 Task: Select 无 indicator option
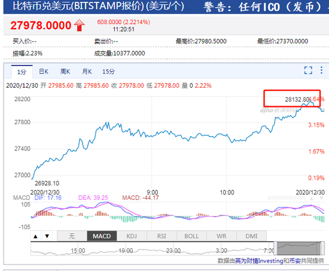pyautogui.click(x=72, y=236)
